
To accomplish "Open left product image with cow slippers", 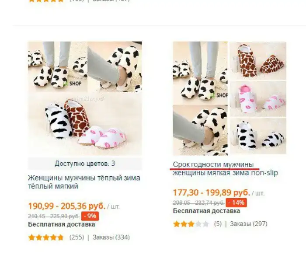I will (85, 98).
